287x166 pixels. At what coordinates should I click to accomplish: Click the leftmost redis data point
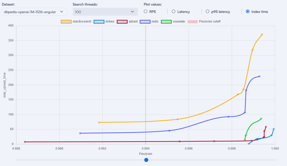pos(80,133)
